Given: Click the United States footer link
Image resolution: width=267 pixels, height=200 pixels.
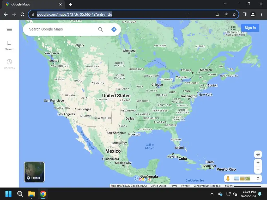Looking at the screenshot, I should pos(158,186).
